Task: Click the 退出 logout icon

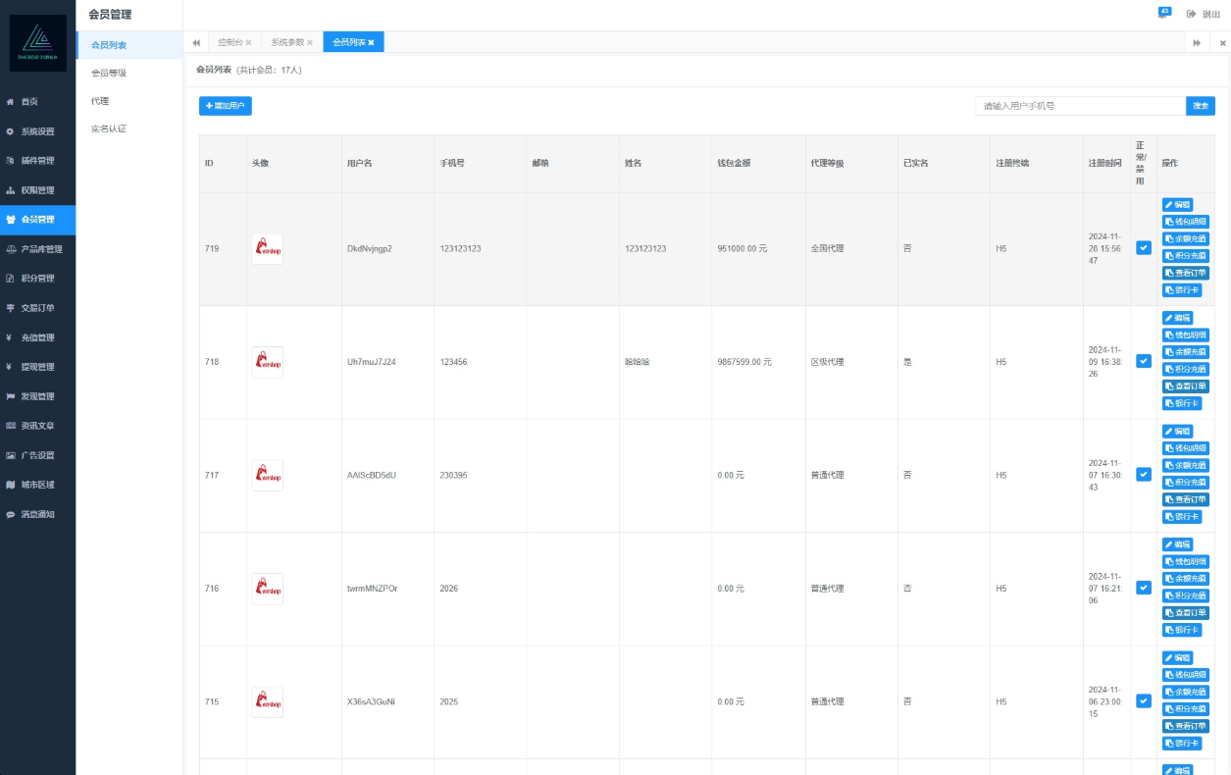Action: [1192, 14]
